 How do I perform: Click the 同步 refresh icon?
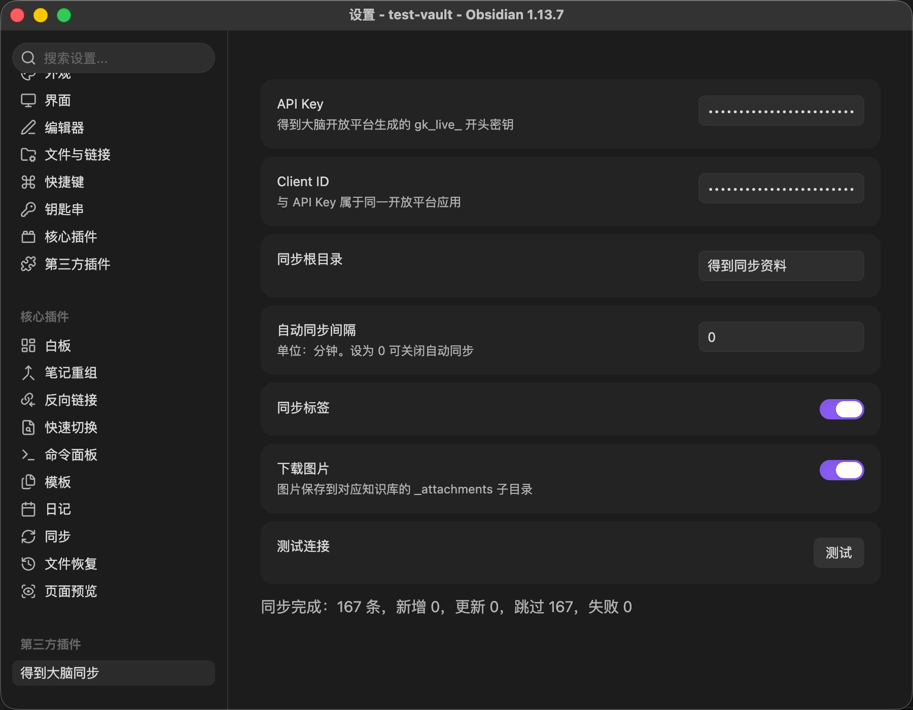click(x=28, y=537)
